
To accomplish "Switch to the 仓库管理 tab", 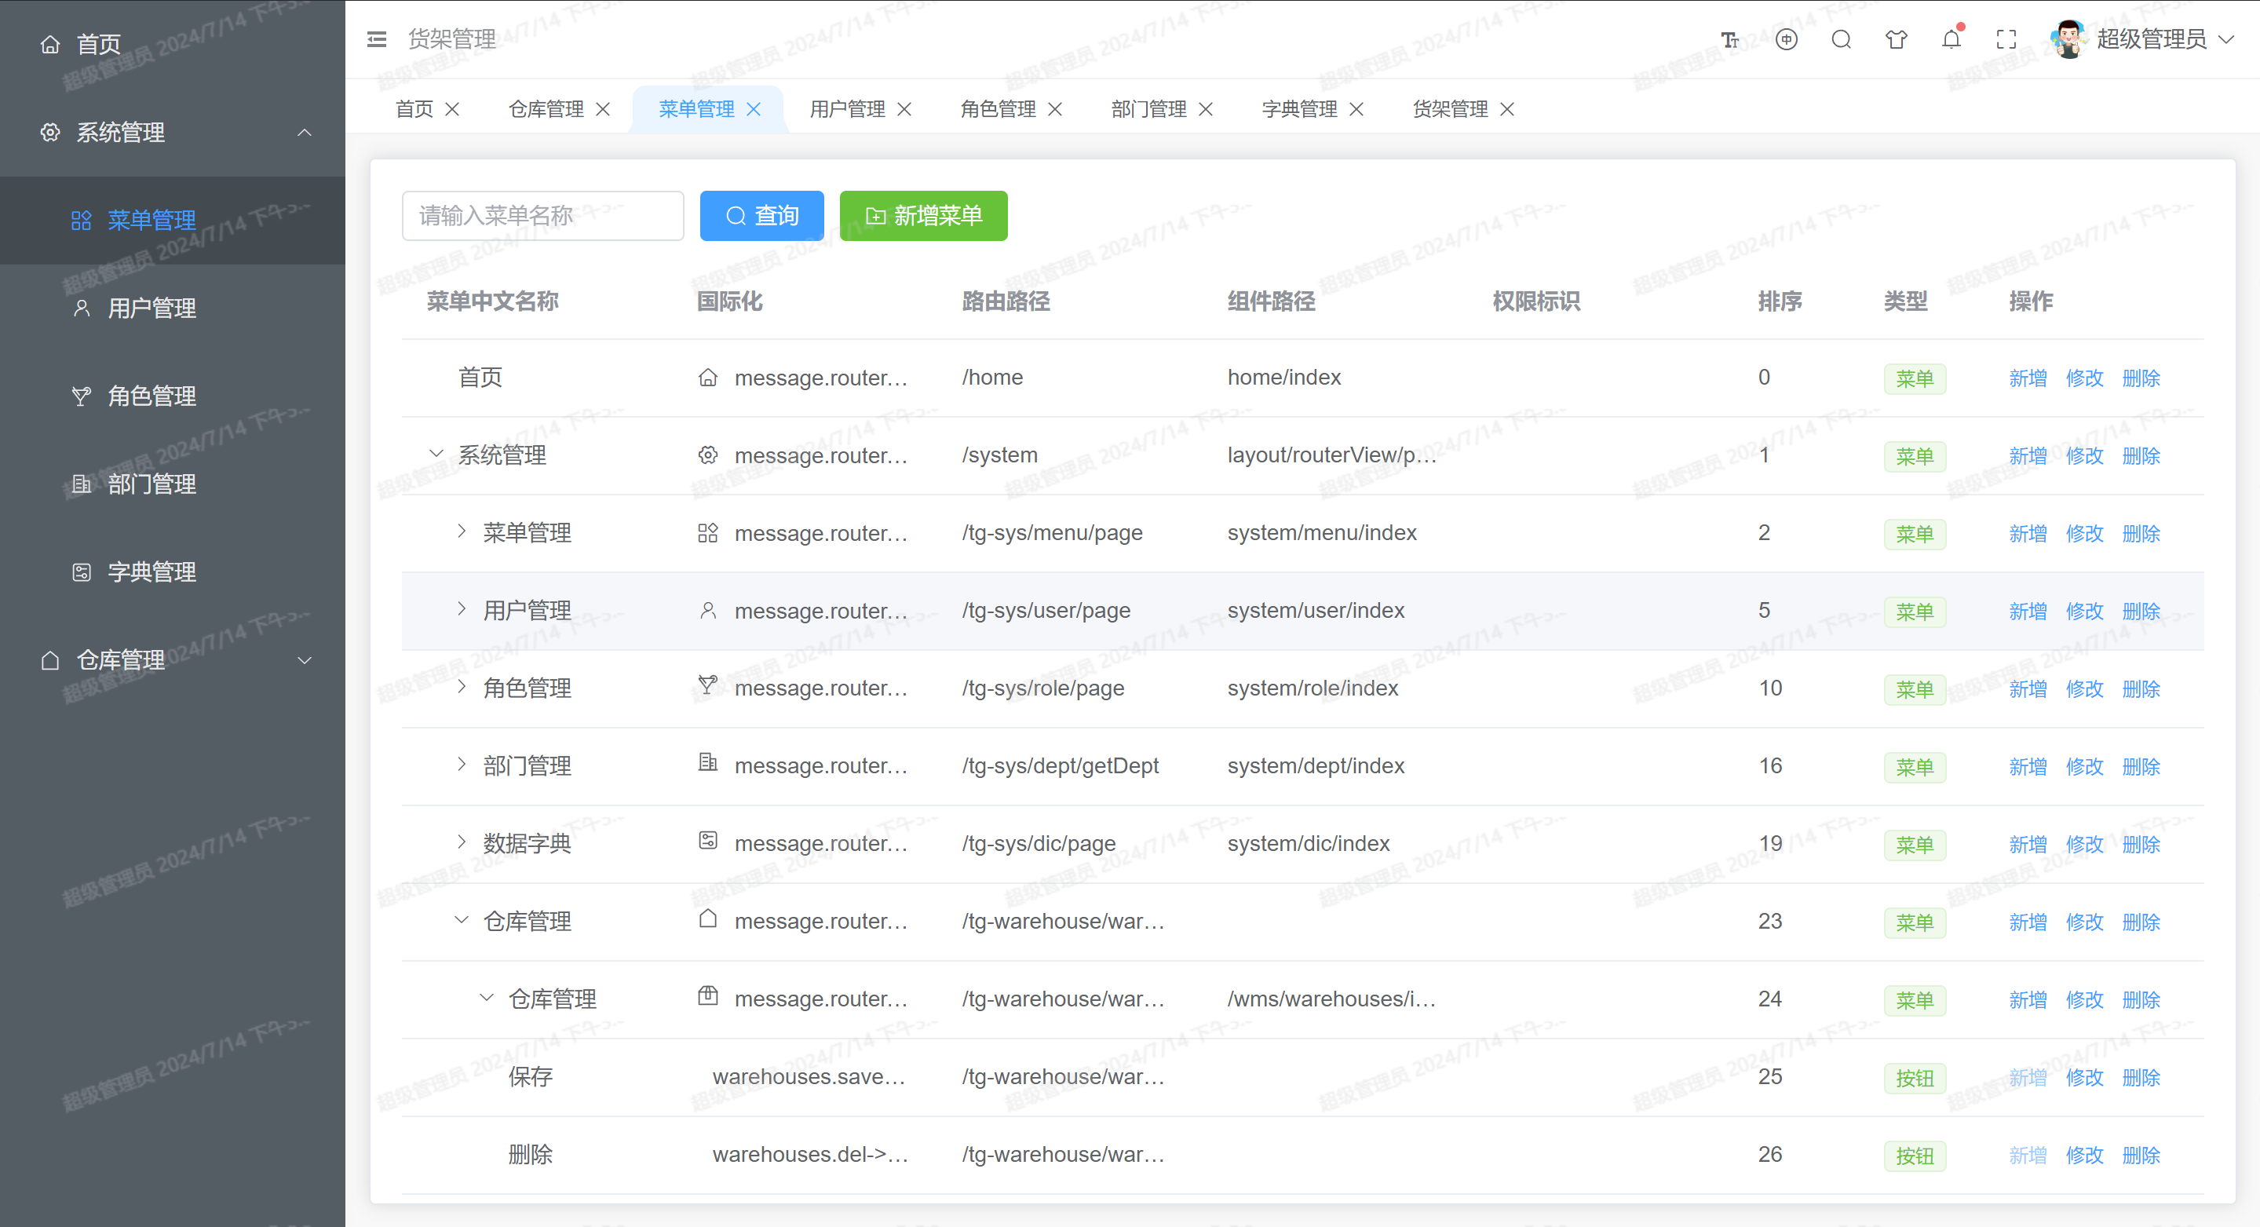I will point(546,109).
